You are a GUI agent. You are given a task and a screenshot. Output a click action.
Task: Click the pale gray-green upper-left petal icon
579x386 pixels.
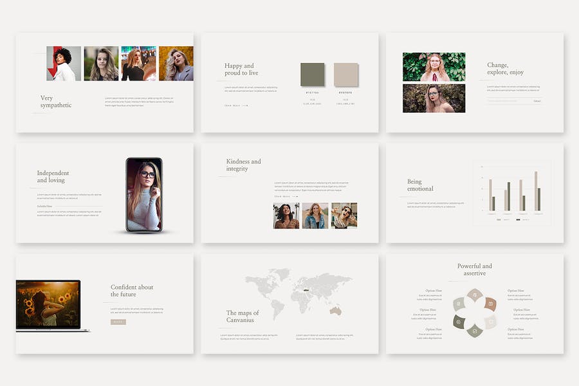(459, 304)
